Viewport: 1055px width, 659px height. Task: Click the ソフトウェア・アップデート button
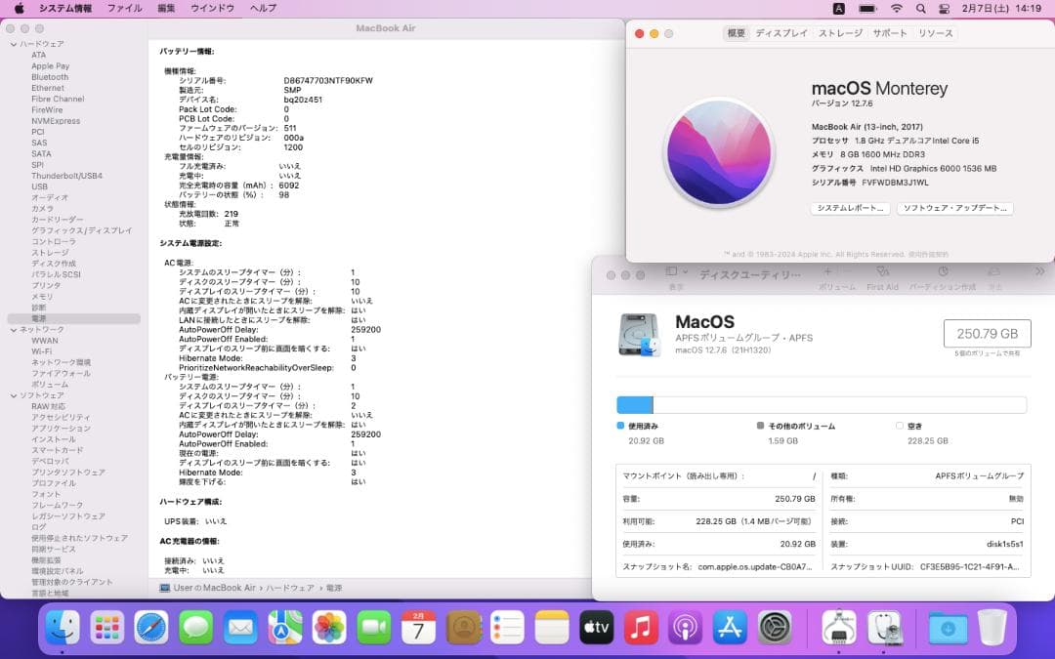tap(954, 208)
